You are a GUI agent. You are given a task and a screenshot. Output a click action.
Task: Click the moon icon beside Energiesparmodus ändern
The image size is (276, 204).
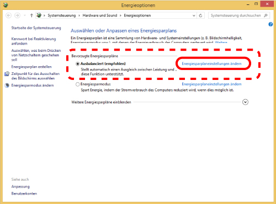point(7,85)
